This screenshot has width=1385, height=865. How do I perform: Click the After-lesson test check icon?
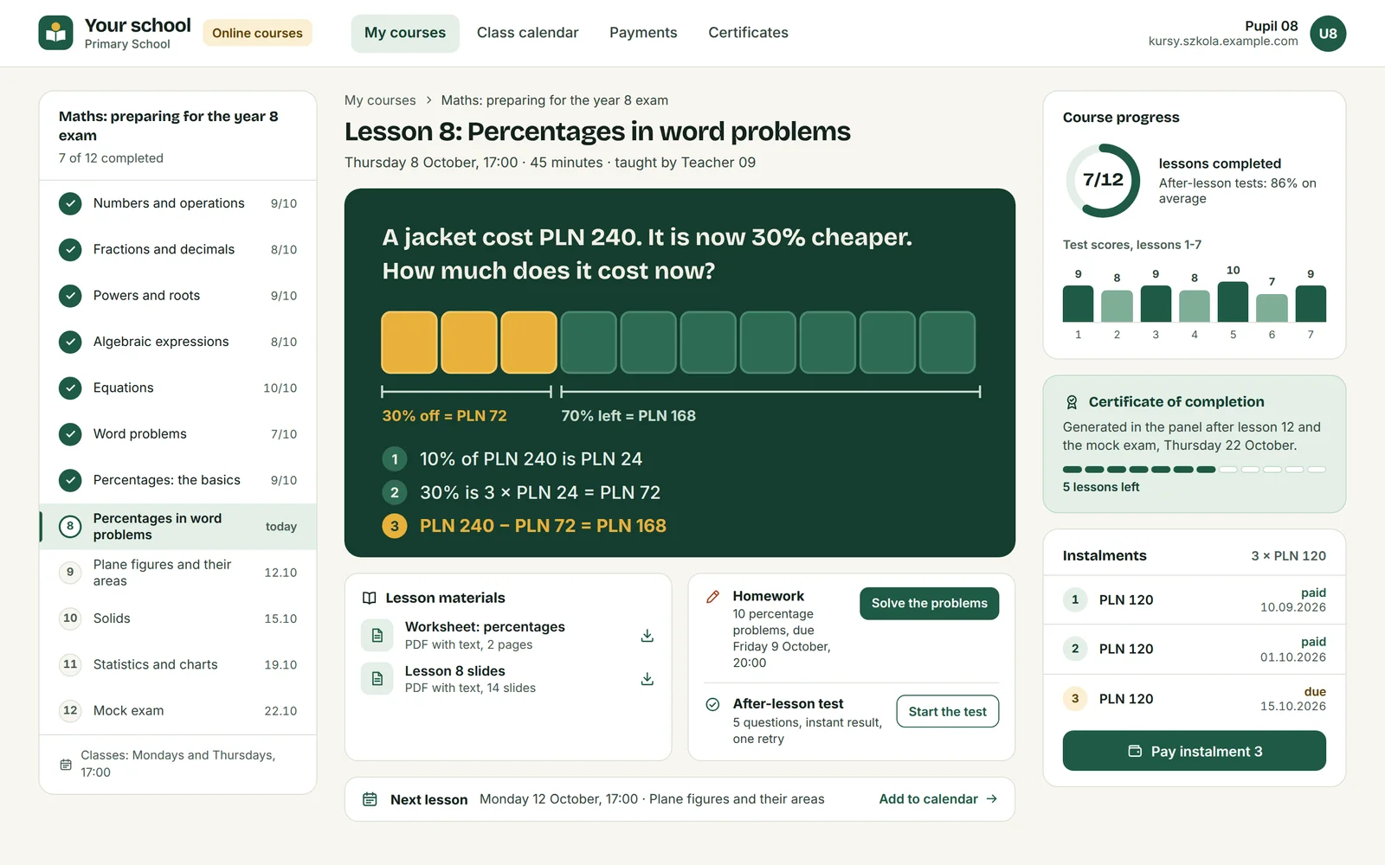pos(712,704)
